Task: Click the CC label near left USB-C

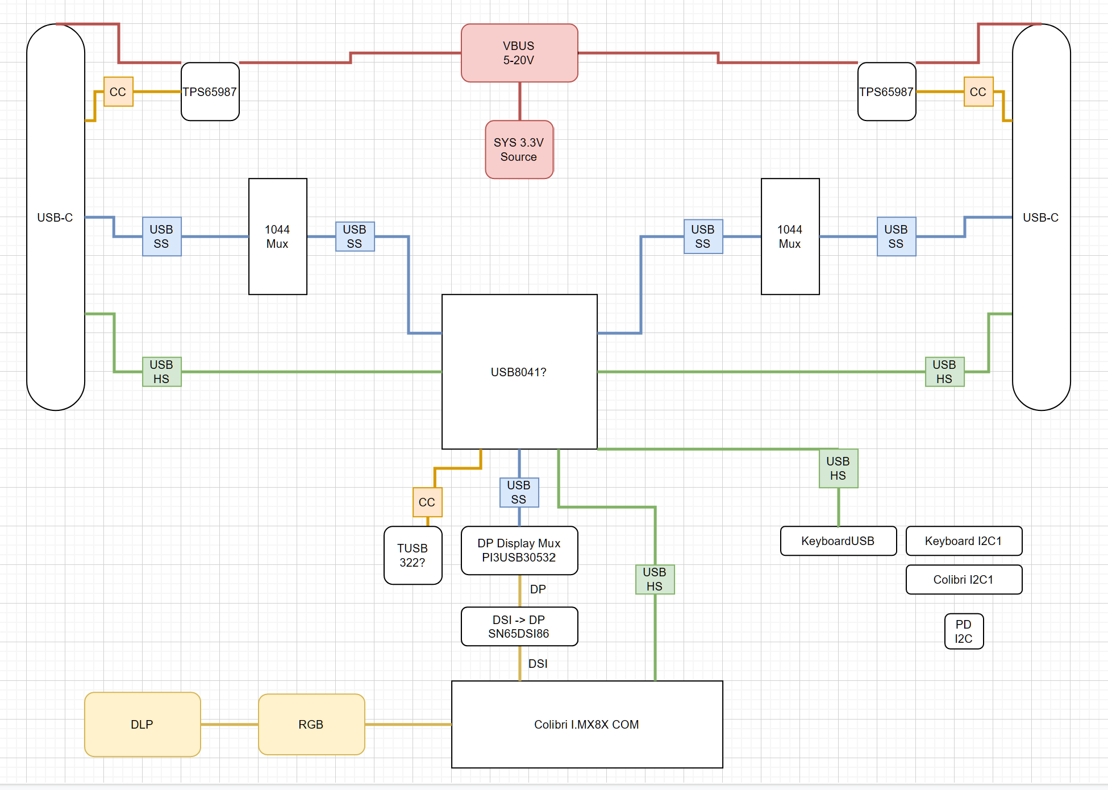Action: pyautogui.click(x=118, y=92)
